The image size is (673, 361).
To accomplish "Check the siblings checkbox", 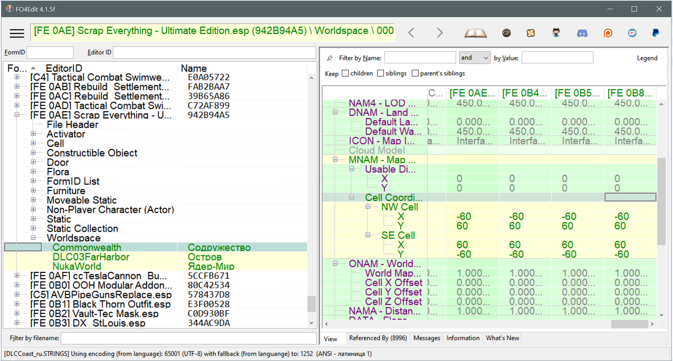I will pos(381,73).
